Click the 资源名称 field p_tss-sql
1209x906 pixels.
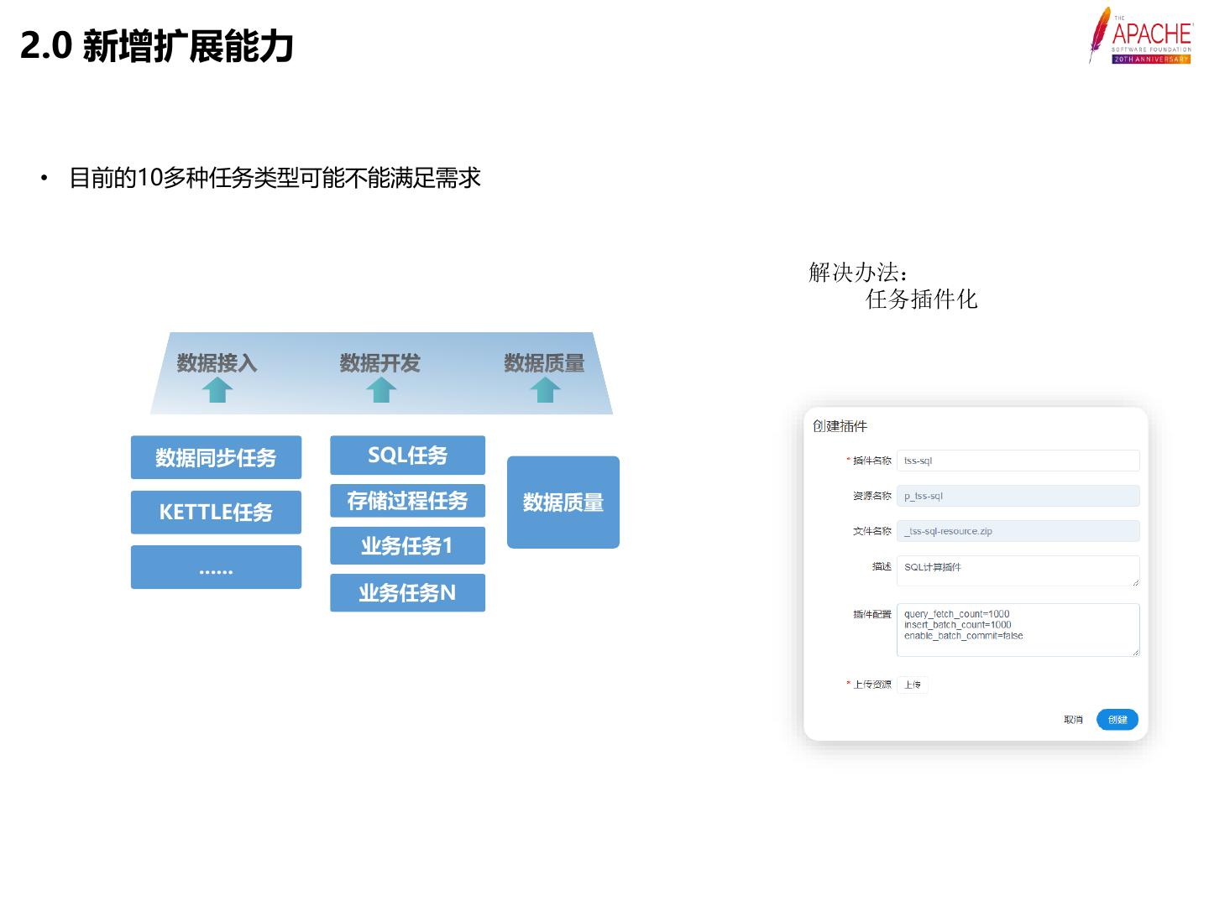coord(1018,496)
